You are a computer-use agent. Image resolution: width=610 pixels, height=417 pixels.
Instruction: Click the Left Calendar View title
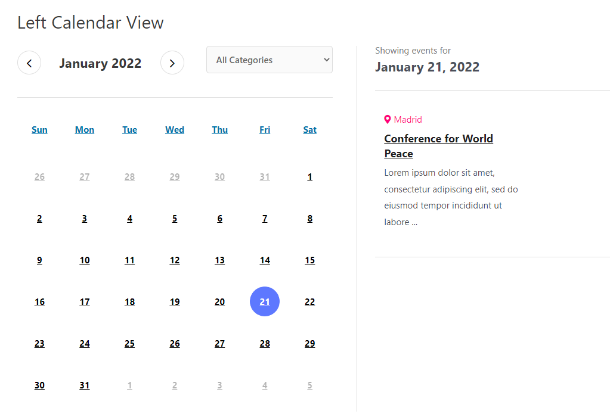pyautogui.click(x=91, y=23)
